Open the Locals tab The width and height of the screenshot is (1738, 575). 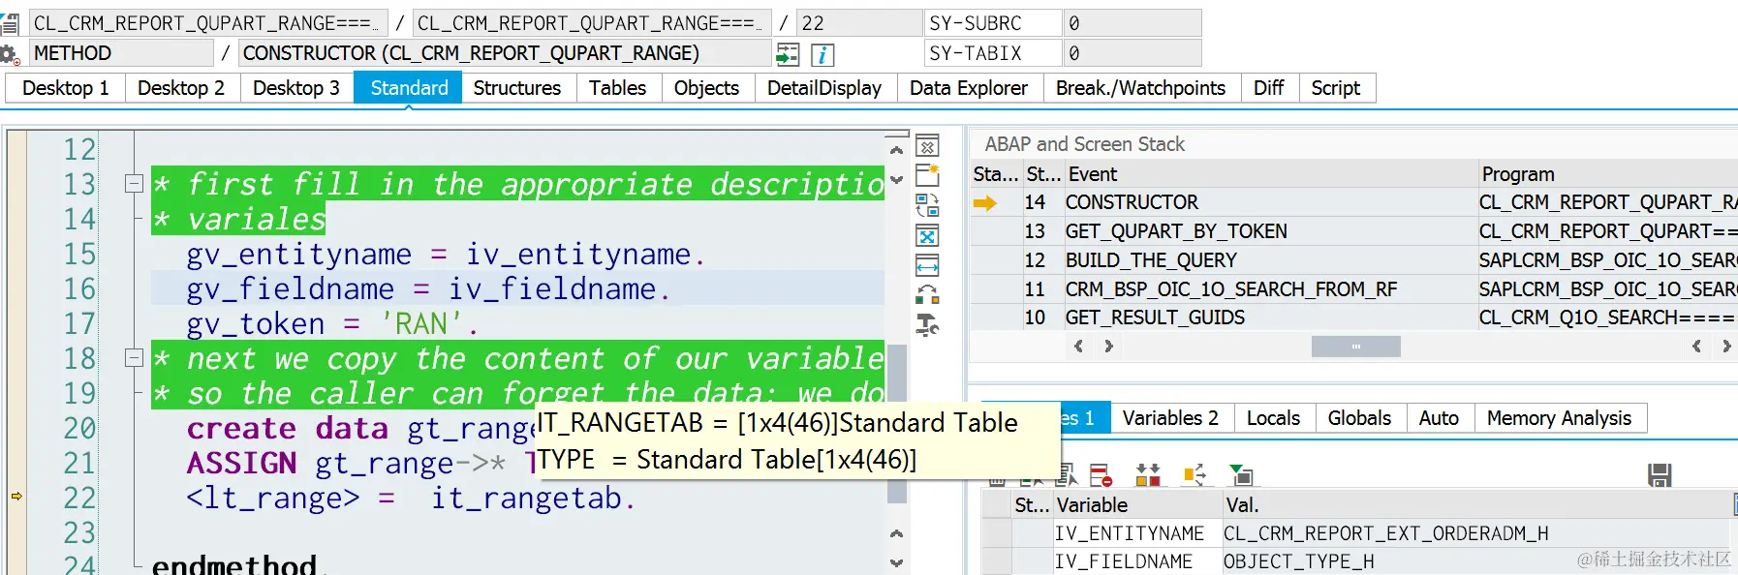[1273, 418]
